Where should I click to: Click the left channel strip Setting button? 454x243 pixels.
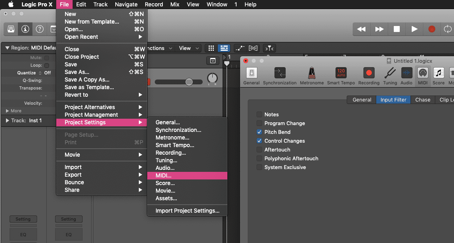(23, 219)
